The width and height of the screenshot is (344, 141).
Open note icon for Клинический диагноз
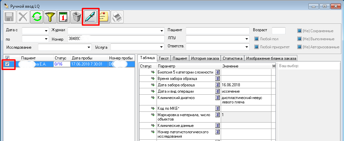[217, 98]
